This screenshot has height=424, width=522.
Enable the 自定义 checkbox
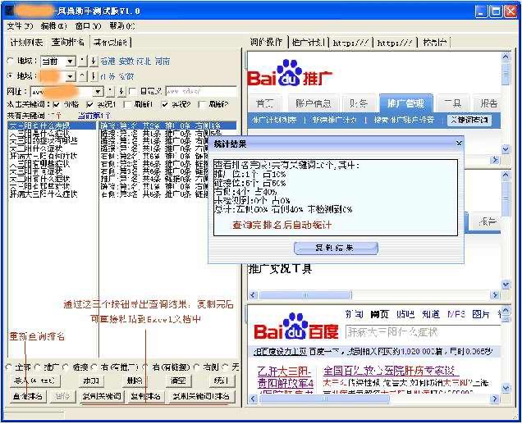(132, 91)
